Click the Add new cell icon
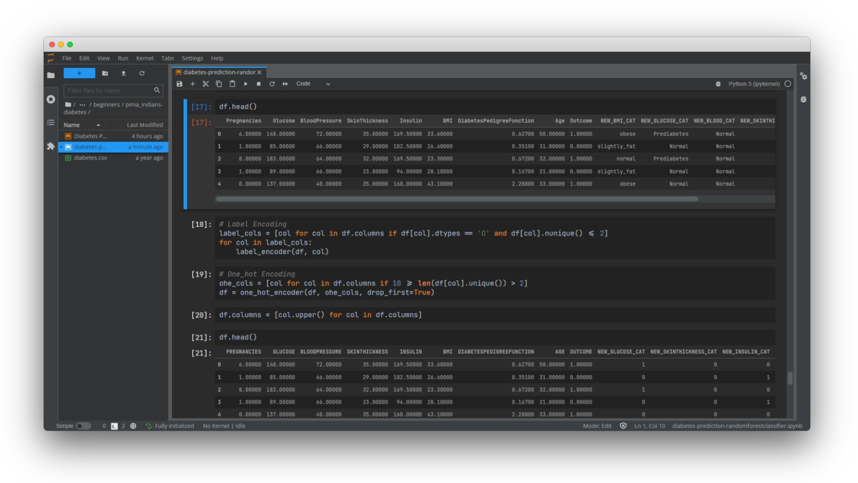Image resolution: width=858 pixels, height=483 pixels. 193,83
